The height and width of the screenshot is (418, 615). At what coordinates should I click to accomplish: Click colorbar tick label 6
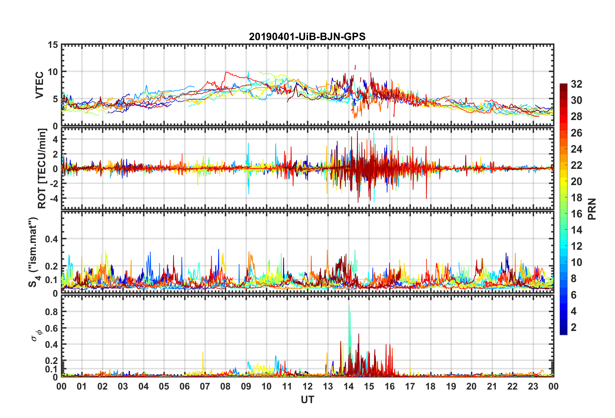[574, 295]
